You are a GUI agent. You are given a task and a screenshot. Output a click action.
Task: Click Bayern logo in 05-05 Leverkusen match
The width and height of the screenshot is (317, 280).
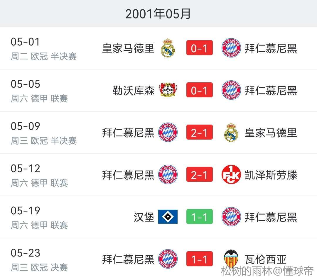[x=231, y=90]
